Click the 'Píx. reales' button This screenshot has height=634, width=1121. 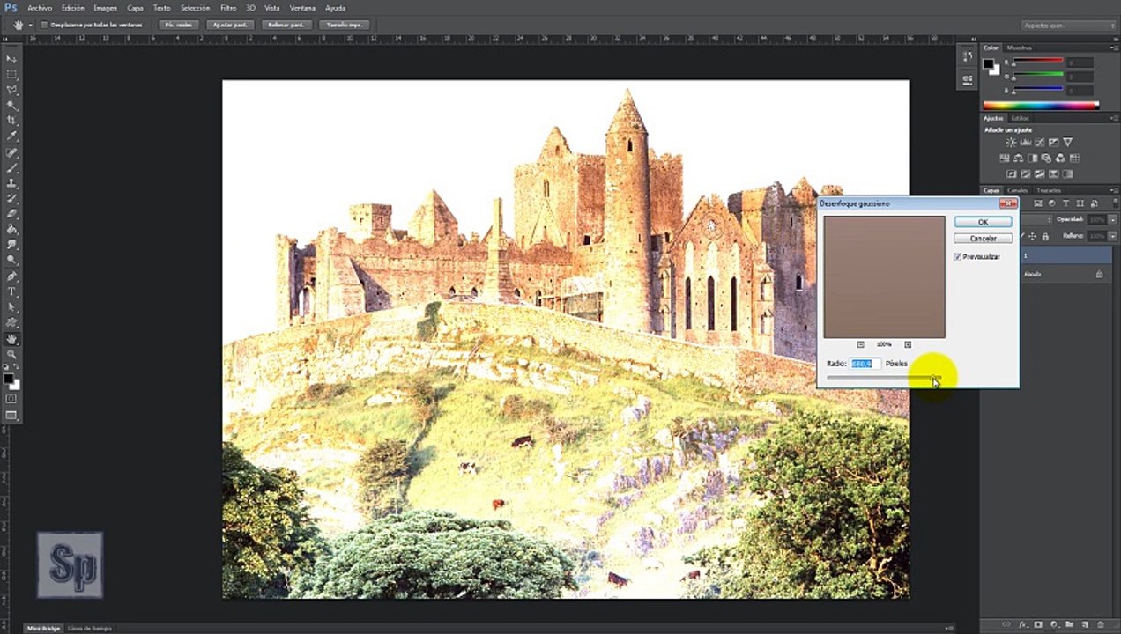[179, 25]
